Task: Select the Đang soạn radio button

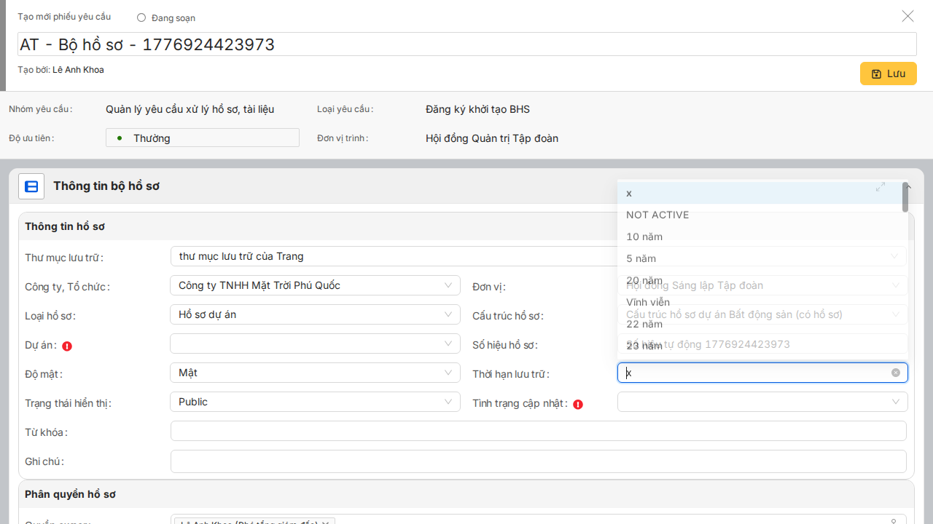Action: pos(141,17)
